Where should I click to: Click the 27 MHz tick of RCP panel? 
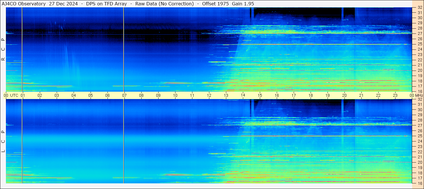(x=419, y=33)
